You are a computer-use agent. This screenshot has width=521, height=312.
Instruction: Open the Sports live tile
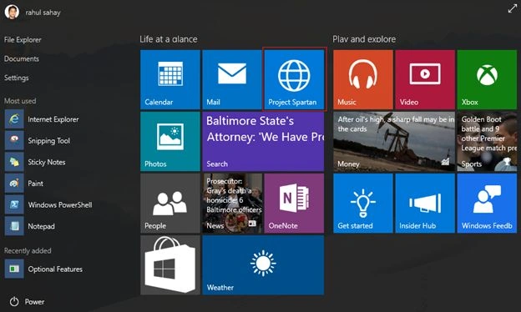pyautogui.click(x=487, y=141)
